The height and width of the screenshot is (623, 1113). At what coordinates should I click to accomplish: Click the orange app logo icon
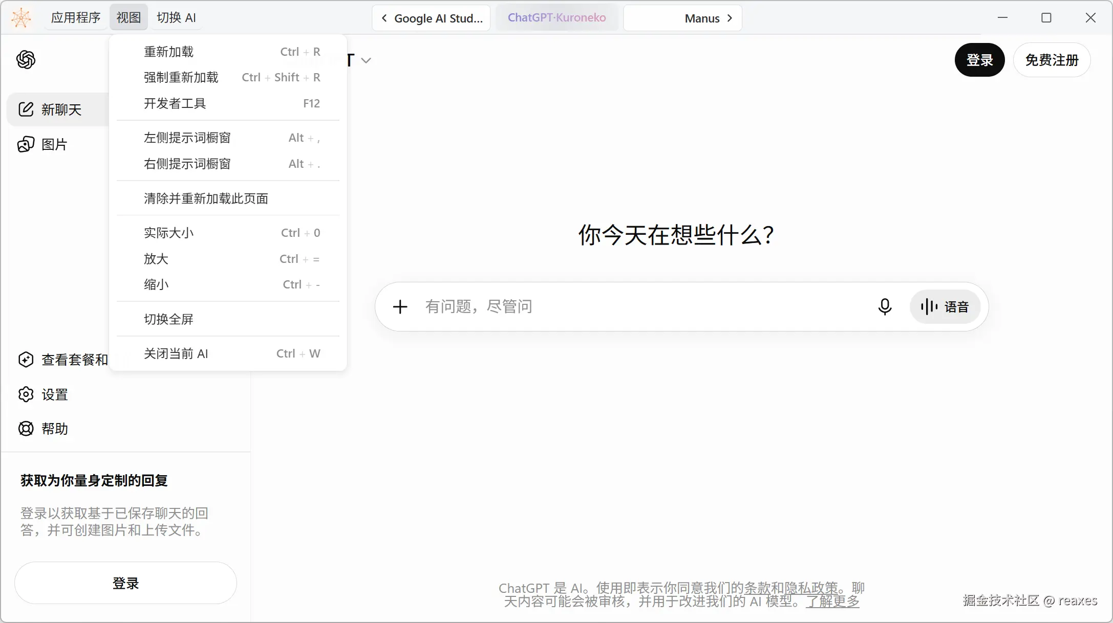pos(22,18)
